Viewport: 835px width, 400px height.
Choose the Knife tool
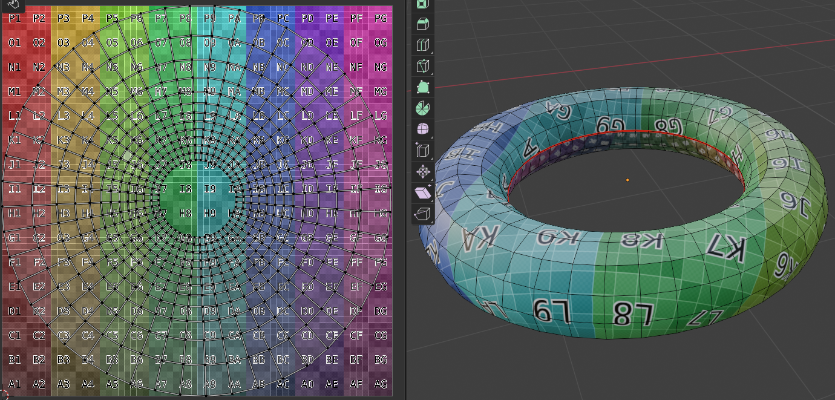click(423, 67)
